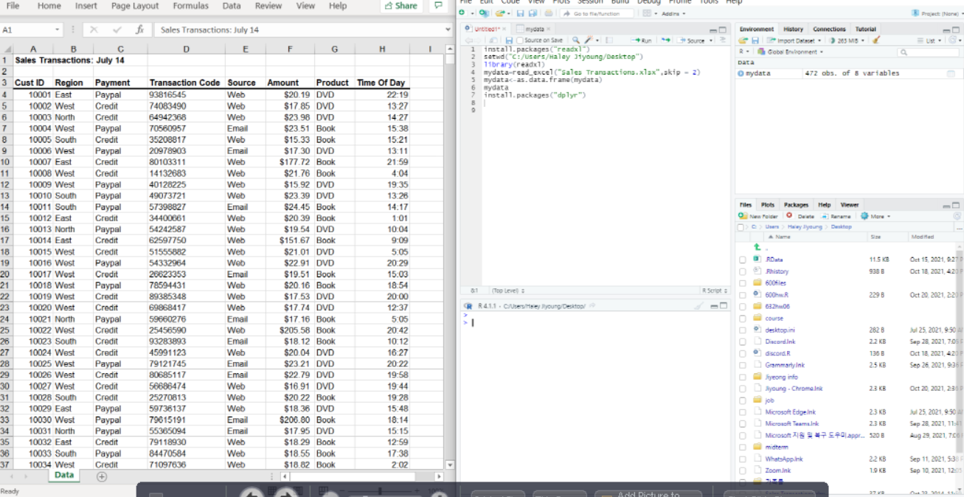964x497 pixels.
Task: Click the broom icon to clear the environment
Action: [877, 40]
